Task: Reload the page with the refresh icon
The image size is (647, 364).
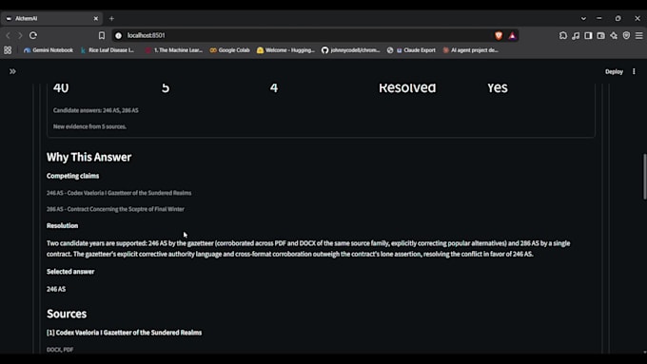Action: [x=33, y=35]
